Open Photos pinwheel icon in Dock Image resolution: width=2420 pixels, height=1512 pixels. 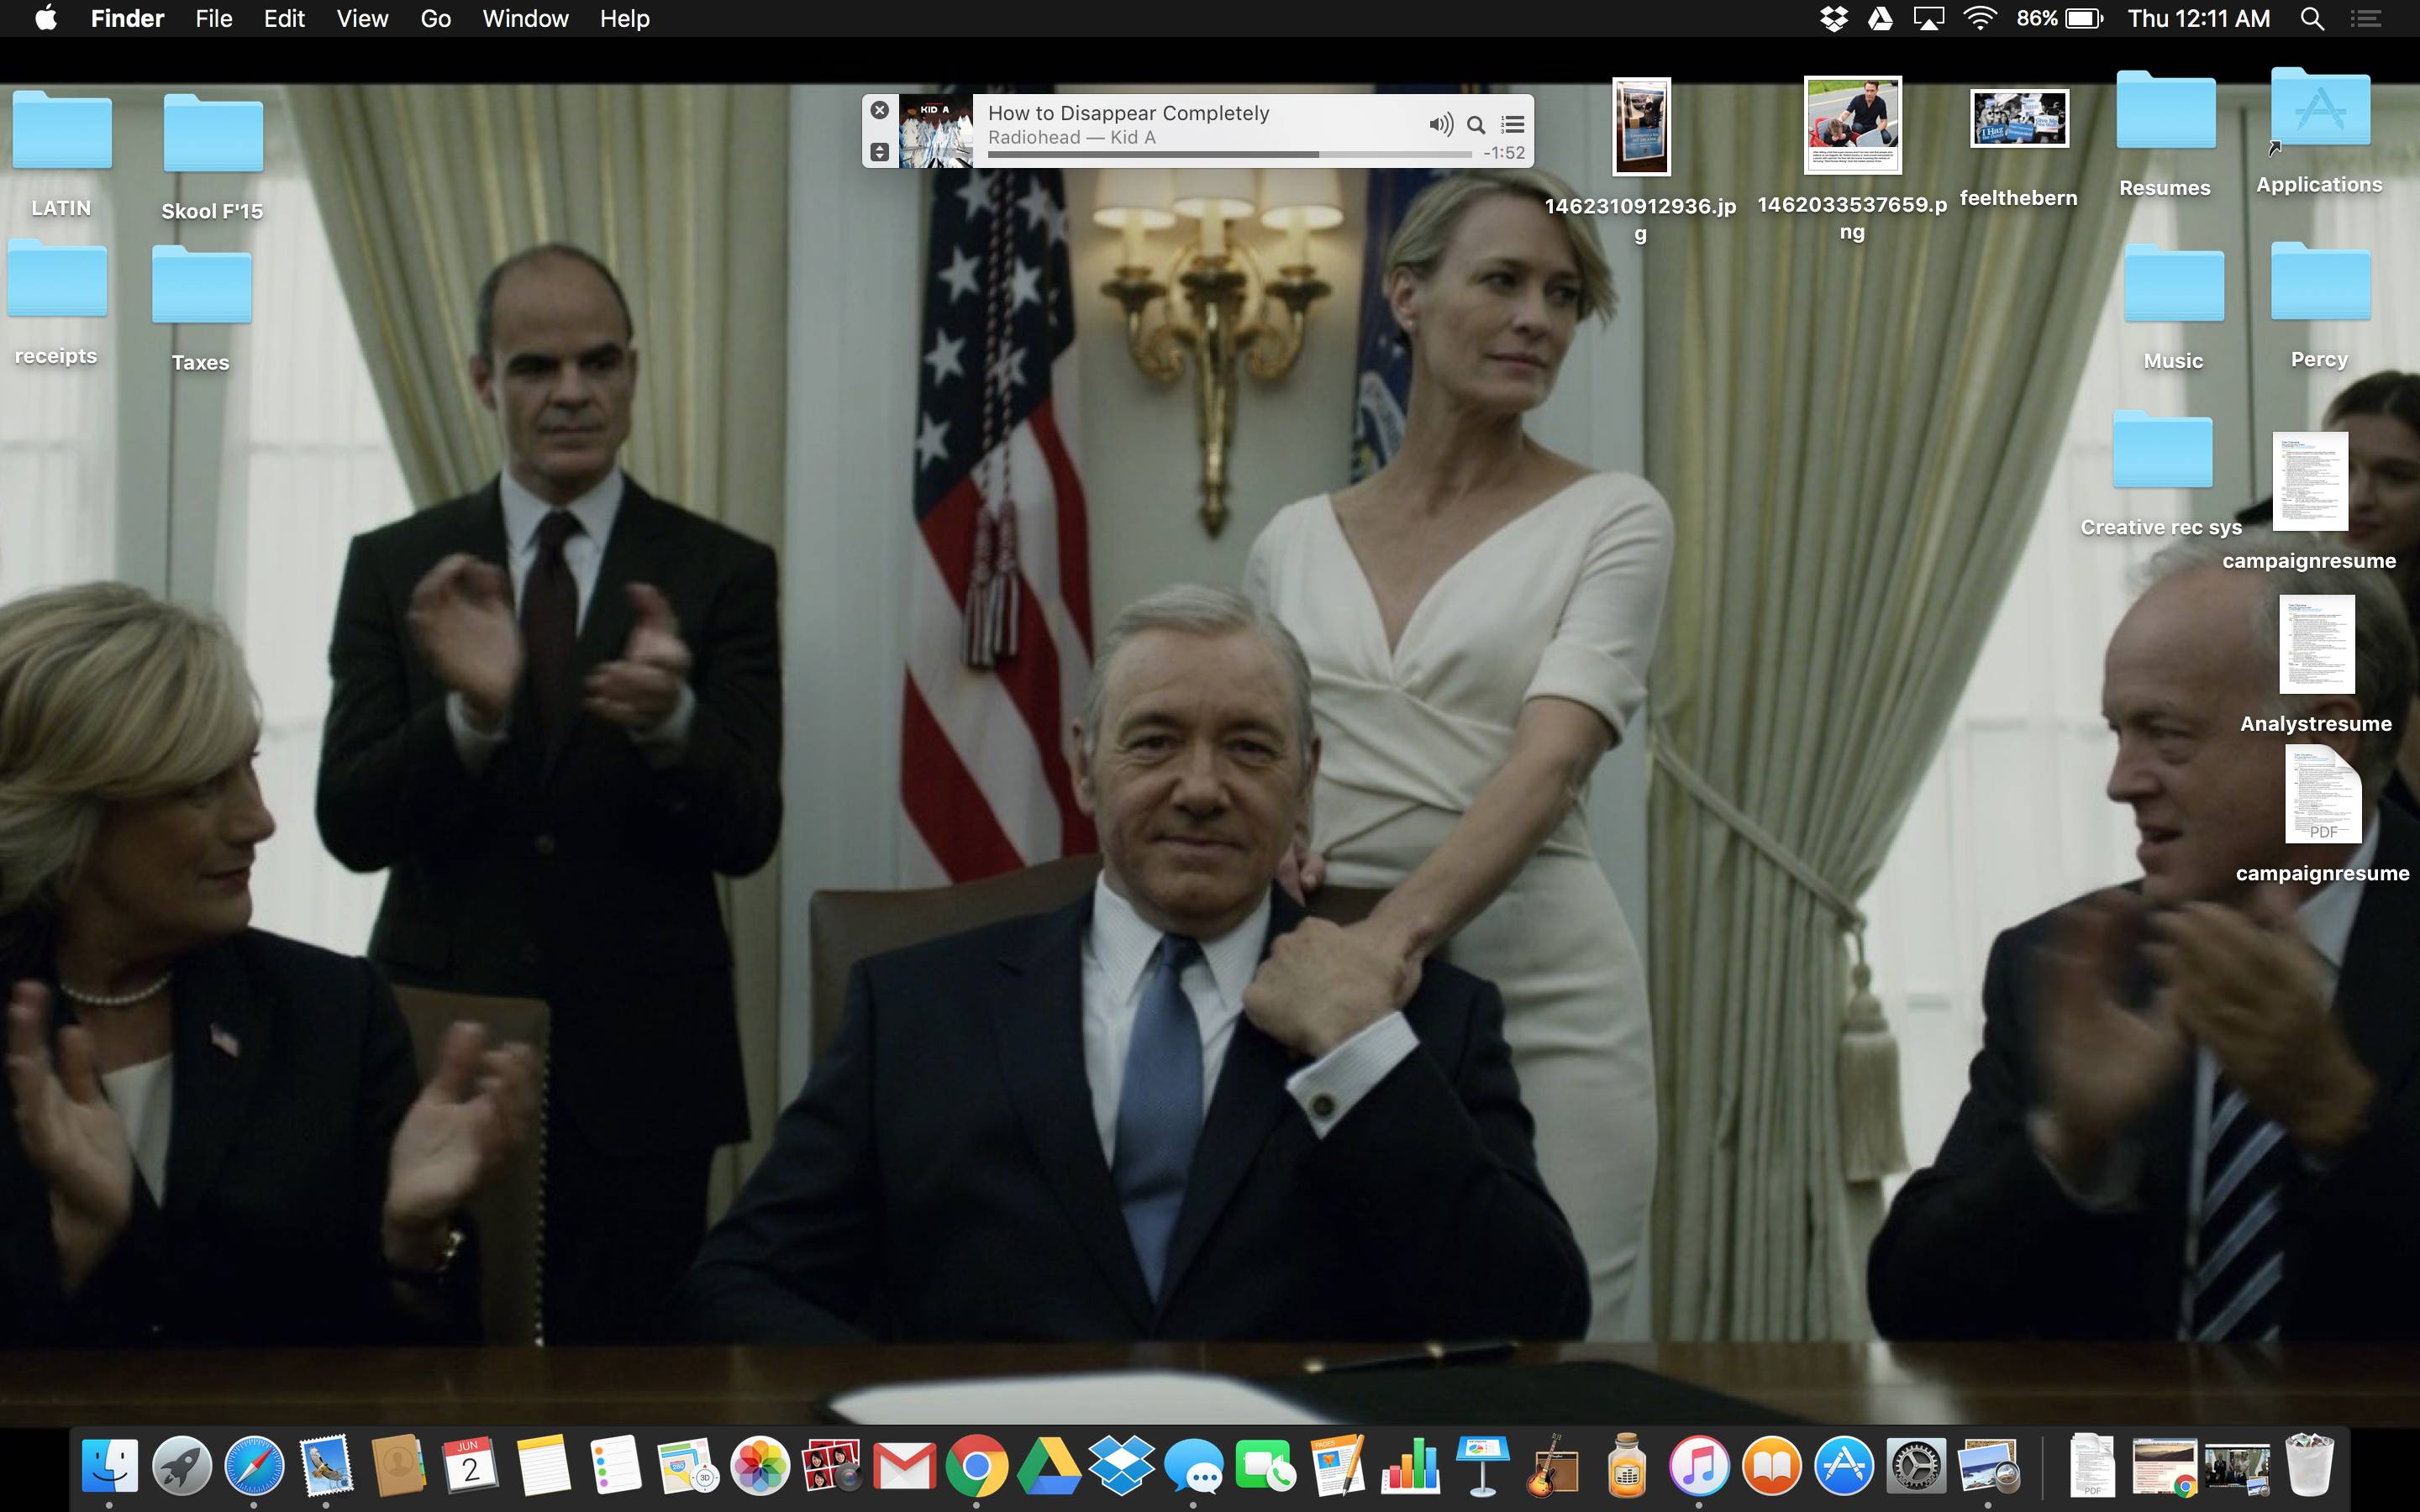pyautogui.click(x=760, y=1466)
